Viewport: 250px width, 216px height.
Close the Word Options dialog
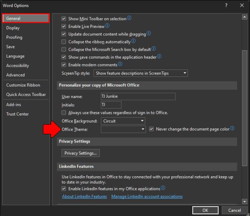(x=242, y=5)
